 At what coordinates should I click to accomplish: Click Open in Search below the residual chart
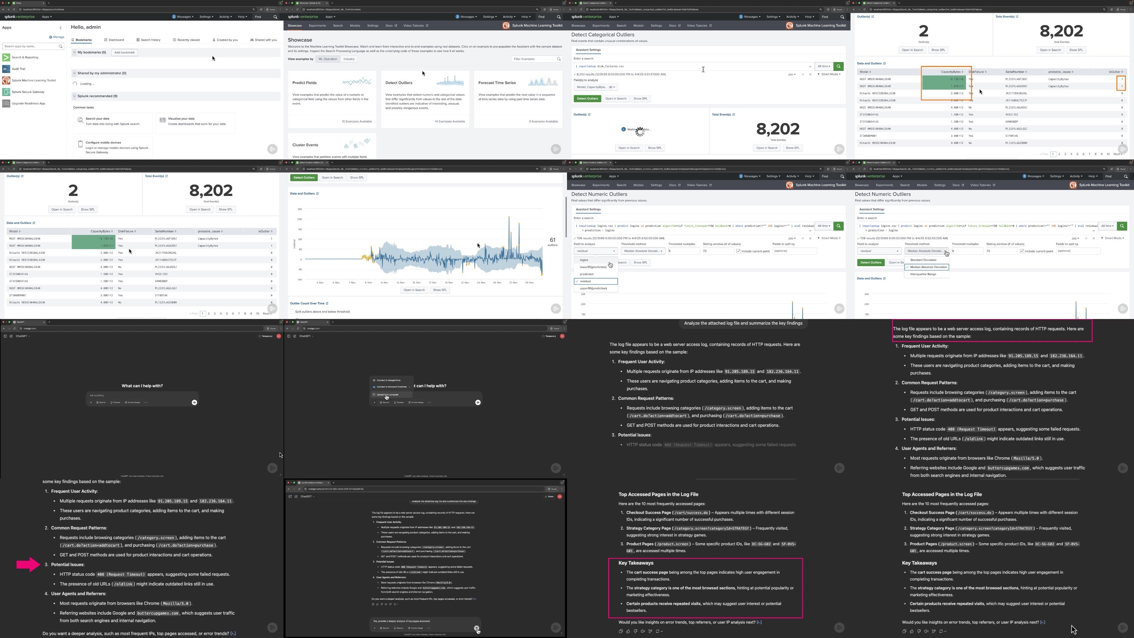414,290
